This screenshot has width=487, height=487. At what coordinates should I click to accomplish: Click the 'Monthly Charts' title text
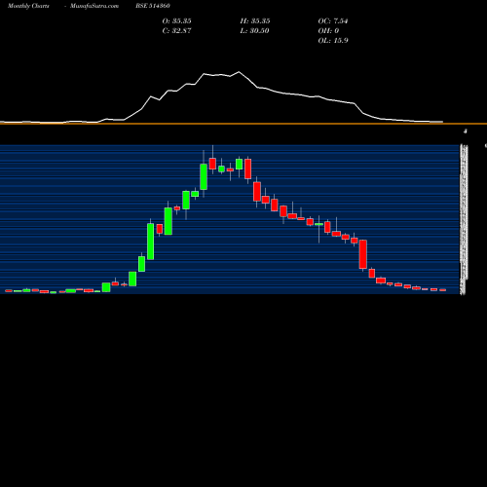click(x=28, y=6)
